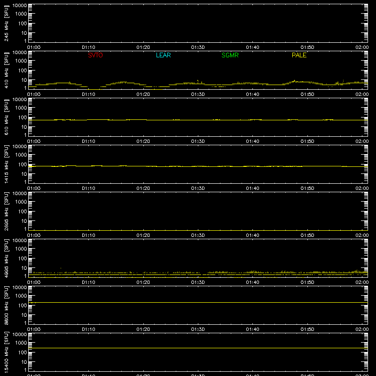Click the 1415 MHz [SFU] axis title
This screenshot has width=376, height=376.
click(x=6, y=164)
